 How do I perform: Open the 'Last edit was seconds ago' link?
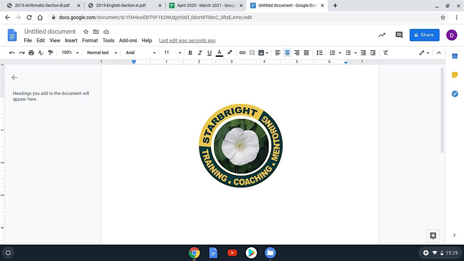(x=187, y=41)
